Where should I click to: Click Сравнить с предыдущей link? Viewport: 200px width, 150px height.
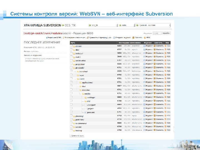[100, 37]
